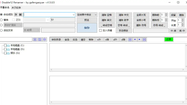The image size is (187, 105).
Task: Select the 添加文本 radio button
Action: pos(2,30)
